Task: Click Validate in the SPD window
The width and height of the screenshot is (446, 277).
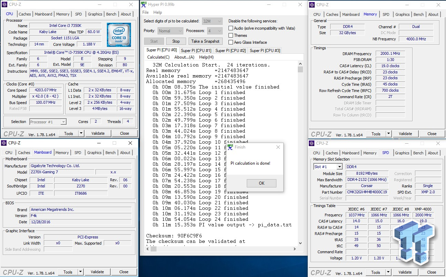Action: tap(405, 272)
